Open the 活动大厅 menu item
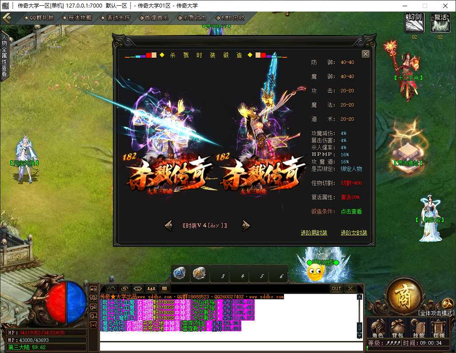The height and width of the screenshot is (353, 456). click(115, 18)
